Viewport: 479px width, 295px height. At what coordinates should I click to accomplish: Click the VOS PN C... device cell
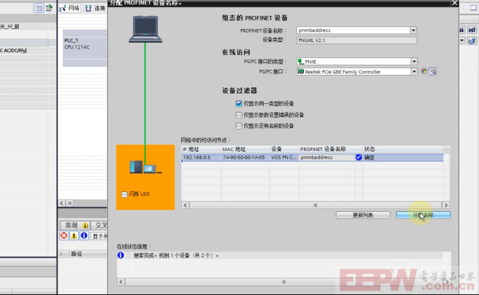pyautogui.click(x=284, y=157)
